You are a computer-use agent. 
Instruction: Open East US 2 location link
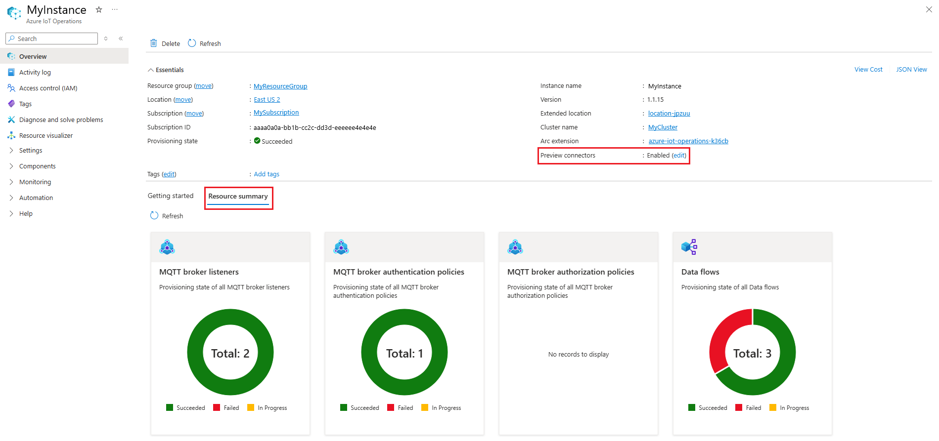click(267, 99)
